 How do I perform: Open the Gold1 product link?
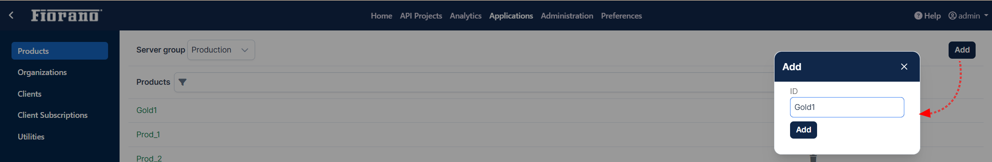147,110
